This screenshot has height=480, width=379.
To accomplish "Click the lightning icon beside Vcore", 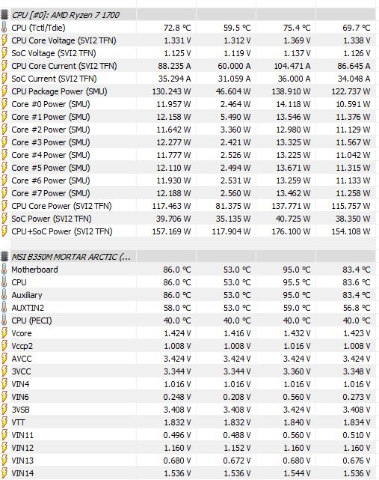I will point(4,333).
